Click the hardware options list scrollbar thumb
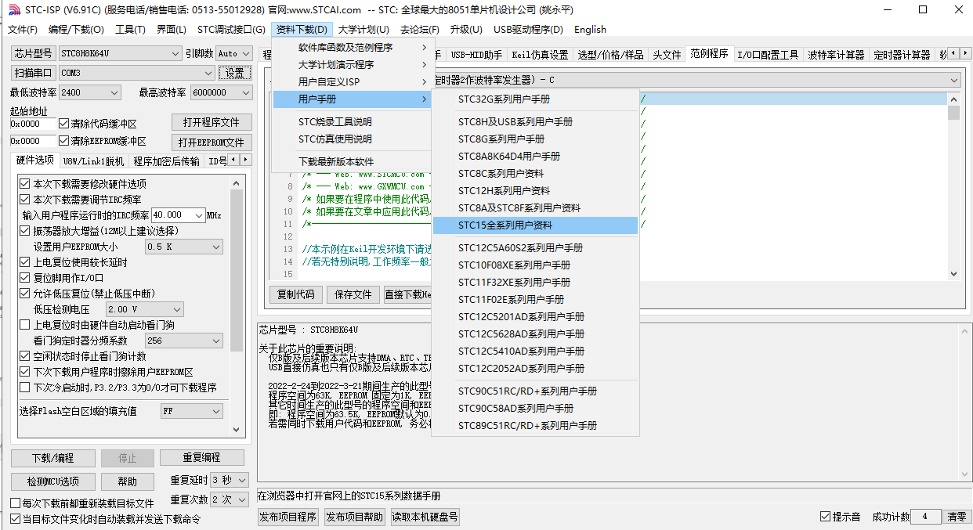The image size is (973, 530). pyautogui.click(x=237, y=270)
